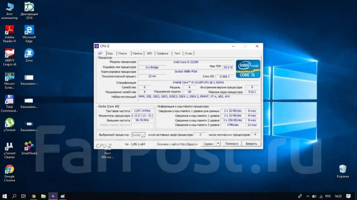Click the 99.76 MHz bus speed value

click(142, 120)
